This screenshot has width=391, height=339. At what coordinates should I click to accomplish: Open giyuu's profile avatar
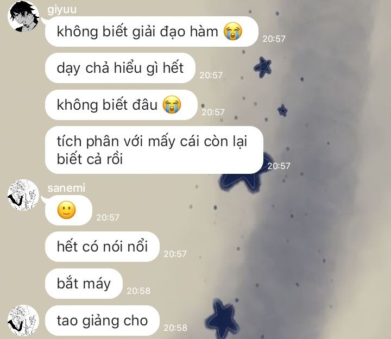point(23,16)
